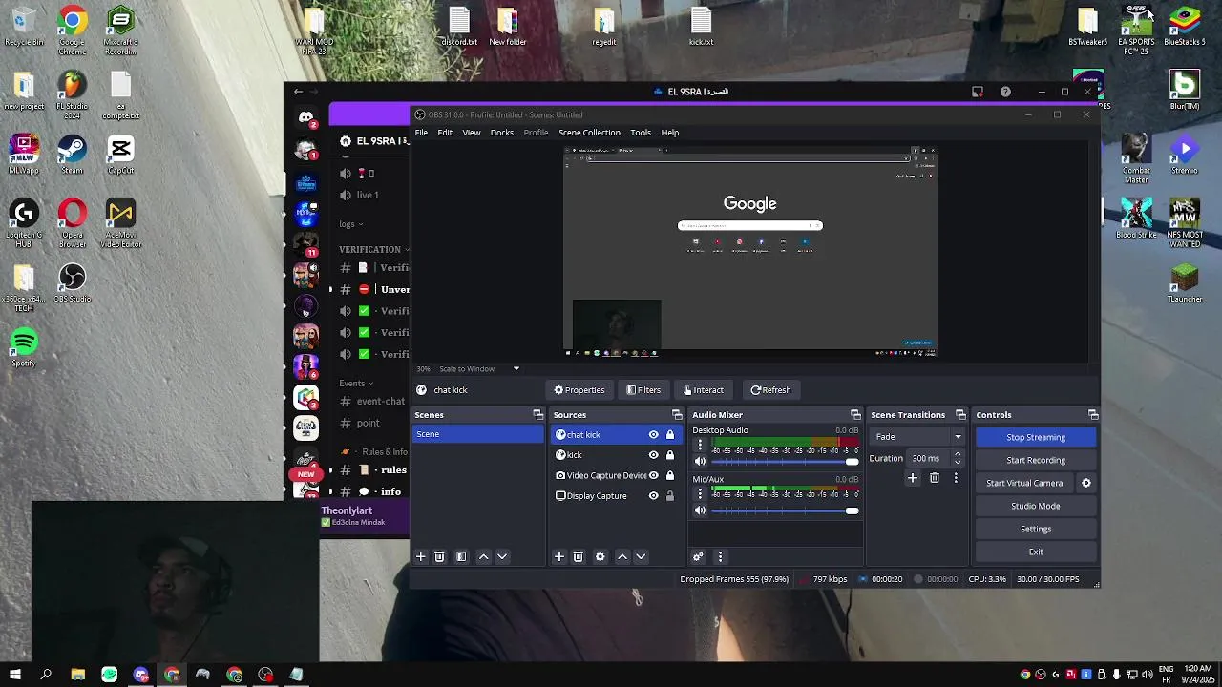This screenshot has width=1222, height=687.
Task: Open OBS Tools menu
Action: 641,133
